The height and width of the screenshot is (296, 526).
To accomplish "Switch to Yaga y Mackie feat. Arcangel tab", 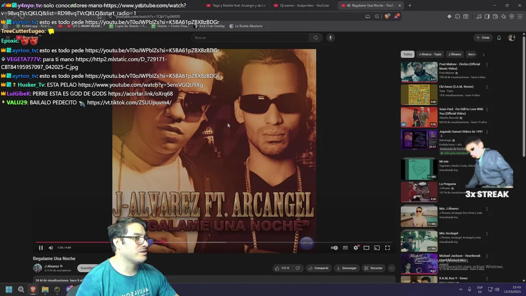I will pos(236,5).
